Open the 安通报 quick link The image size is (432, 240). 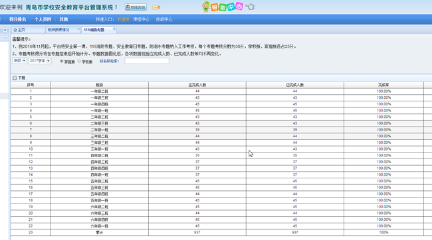(123, 19)
